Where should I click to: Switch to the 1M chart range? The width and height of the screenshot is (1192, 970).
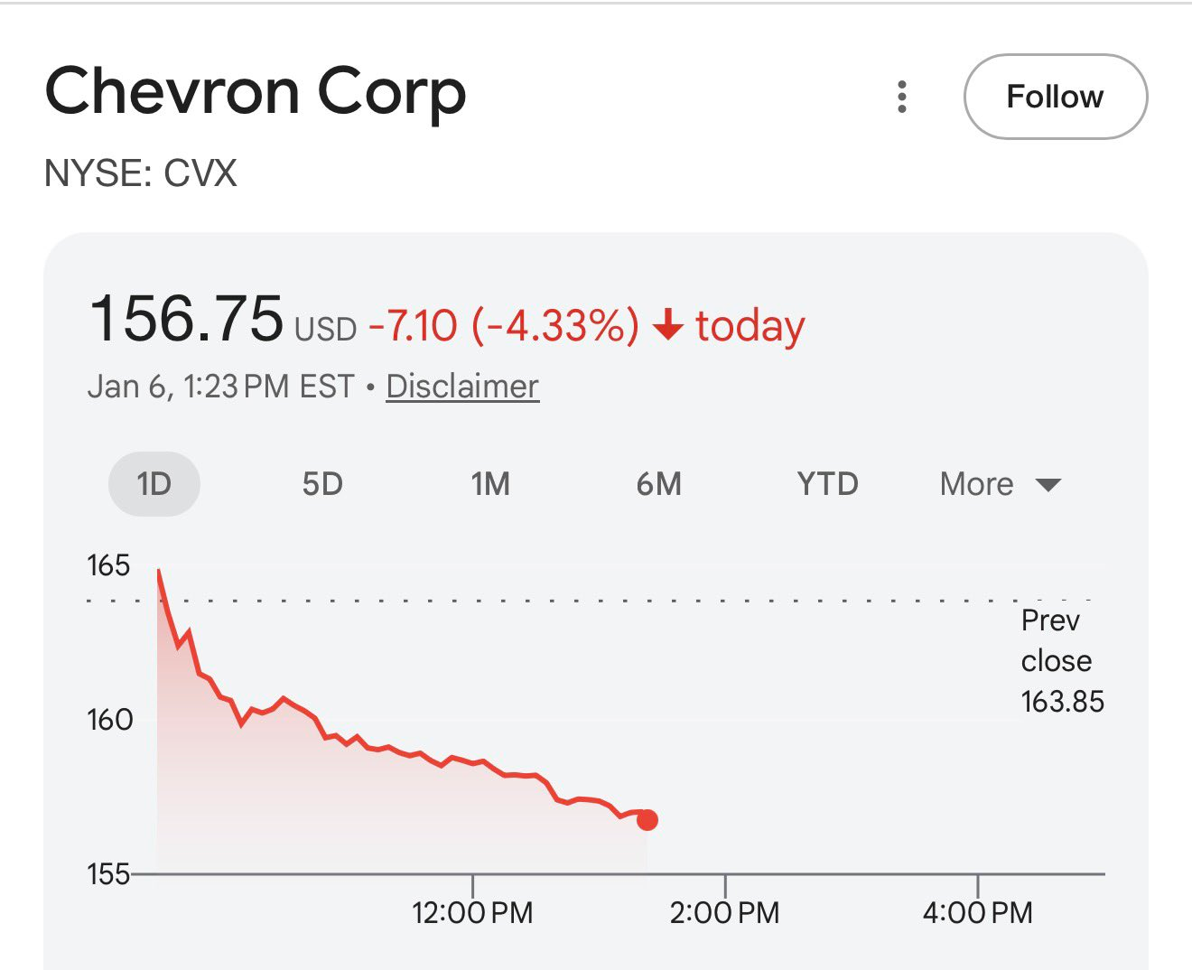pyautogui.click(x=490, y=484)
